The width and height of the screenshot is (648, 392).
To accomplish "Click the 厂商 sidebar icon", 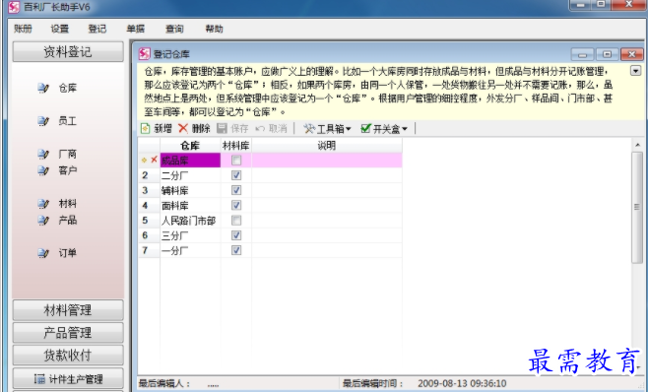I will click(x=43, y=154).
